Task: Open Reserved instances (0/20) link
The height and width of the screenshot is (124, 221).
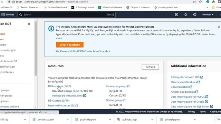Action: click(x=63, y=105)
